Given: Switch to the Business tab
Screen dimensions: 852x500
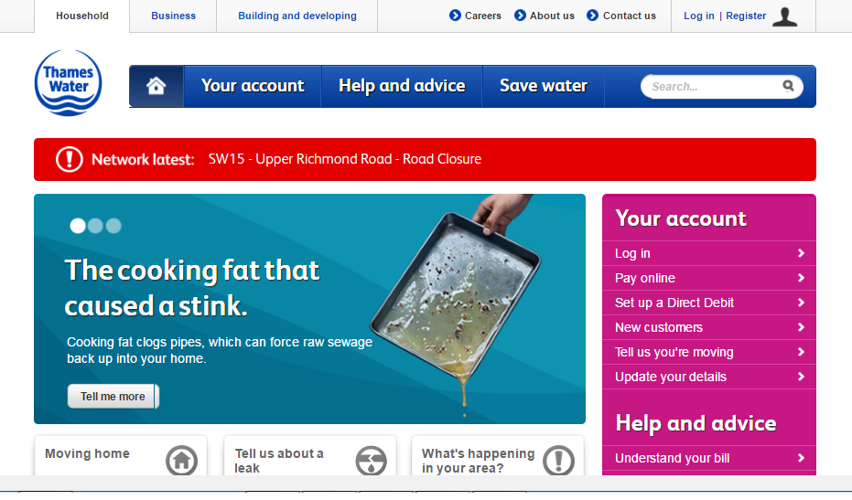Looking at the screenshot, I should pos(173,16).
